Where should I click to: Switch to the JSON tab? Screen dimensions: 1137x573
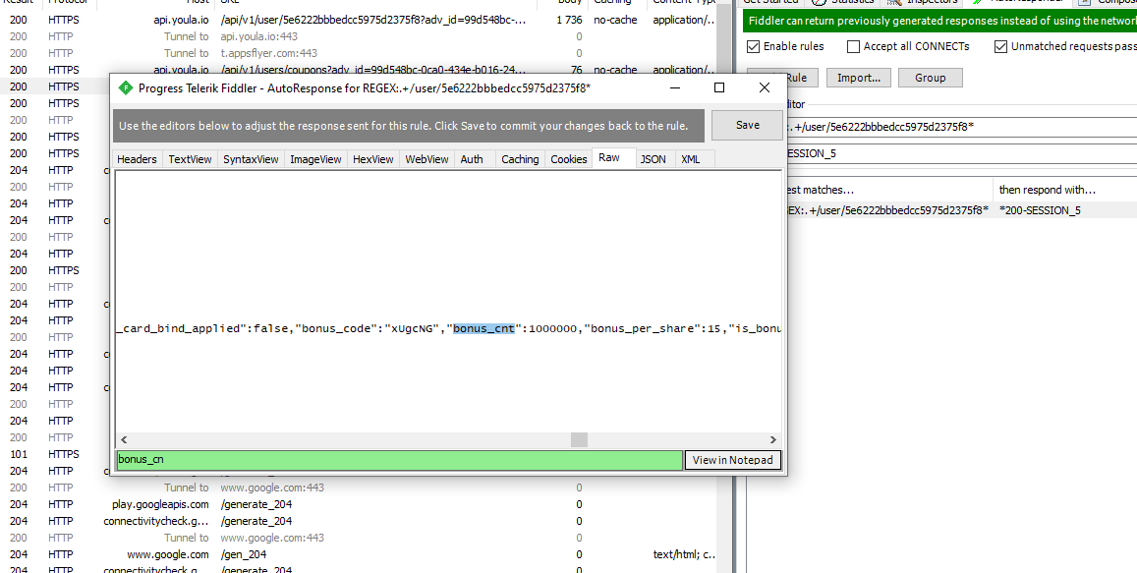[654, 159]
